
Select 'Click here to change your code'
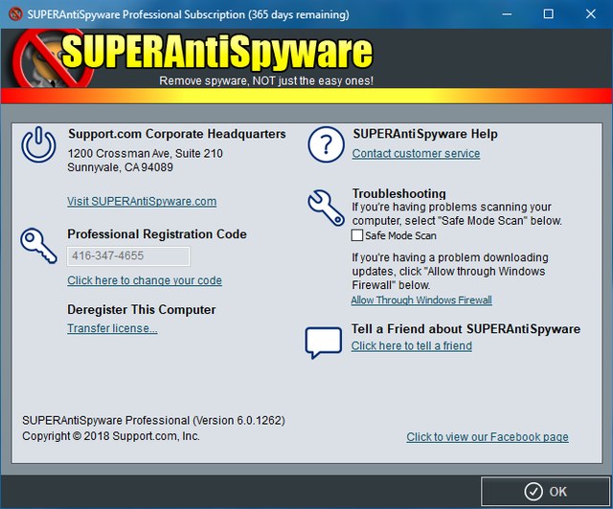(x=145, y=280)
